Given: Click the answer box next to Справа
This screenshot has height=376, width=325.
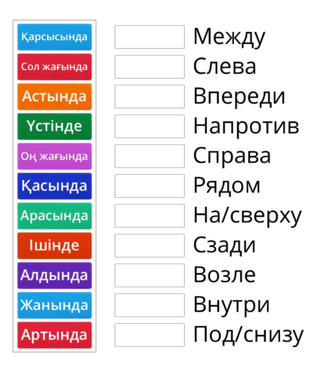Looking at the screenshot, I should [150, 156].
